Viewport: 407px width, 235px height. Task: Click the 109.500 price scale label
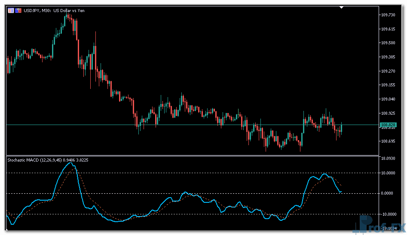click(x=388, y=43)
